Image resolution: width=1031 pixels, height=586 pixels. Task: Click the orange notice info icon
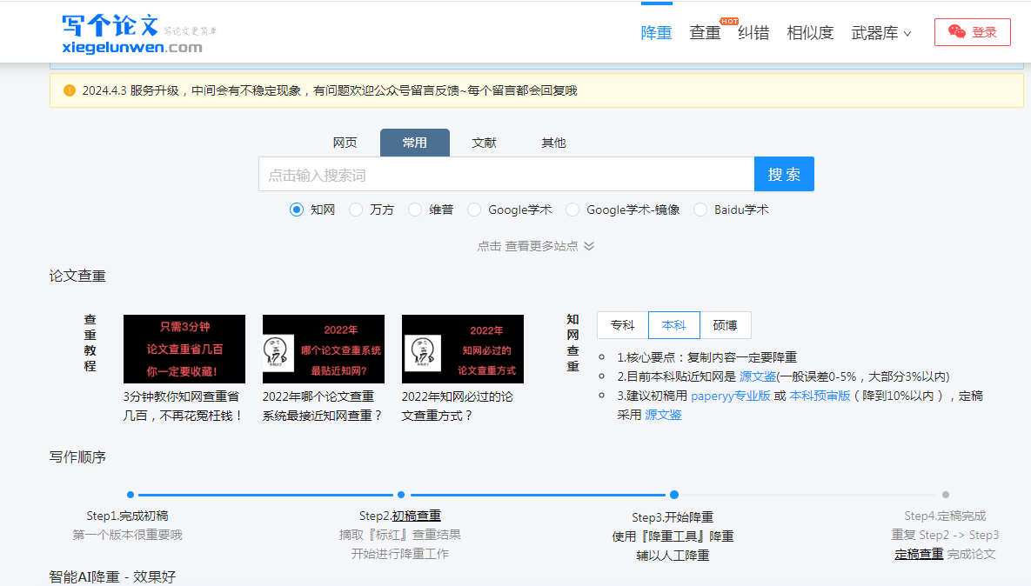coord(70,90)
